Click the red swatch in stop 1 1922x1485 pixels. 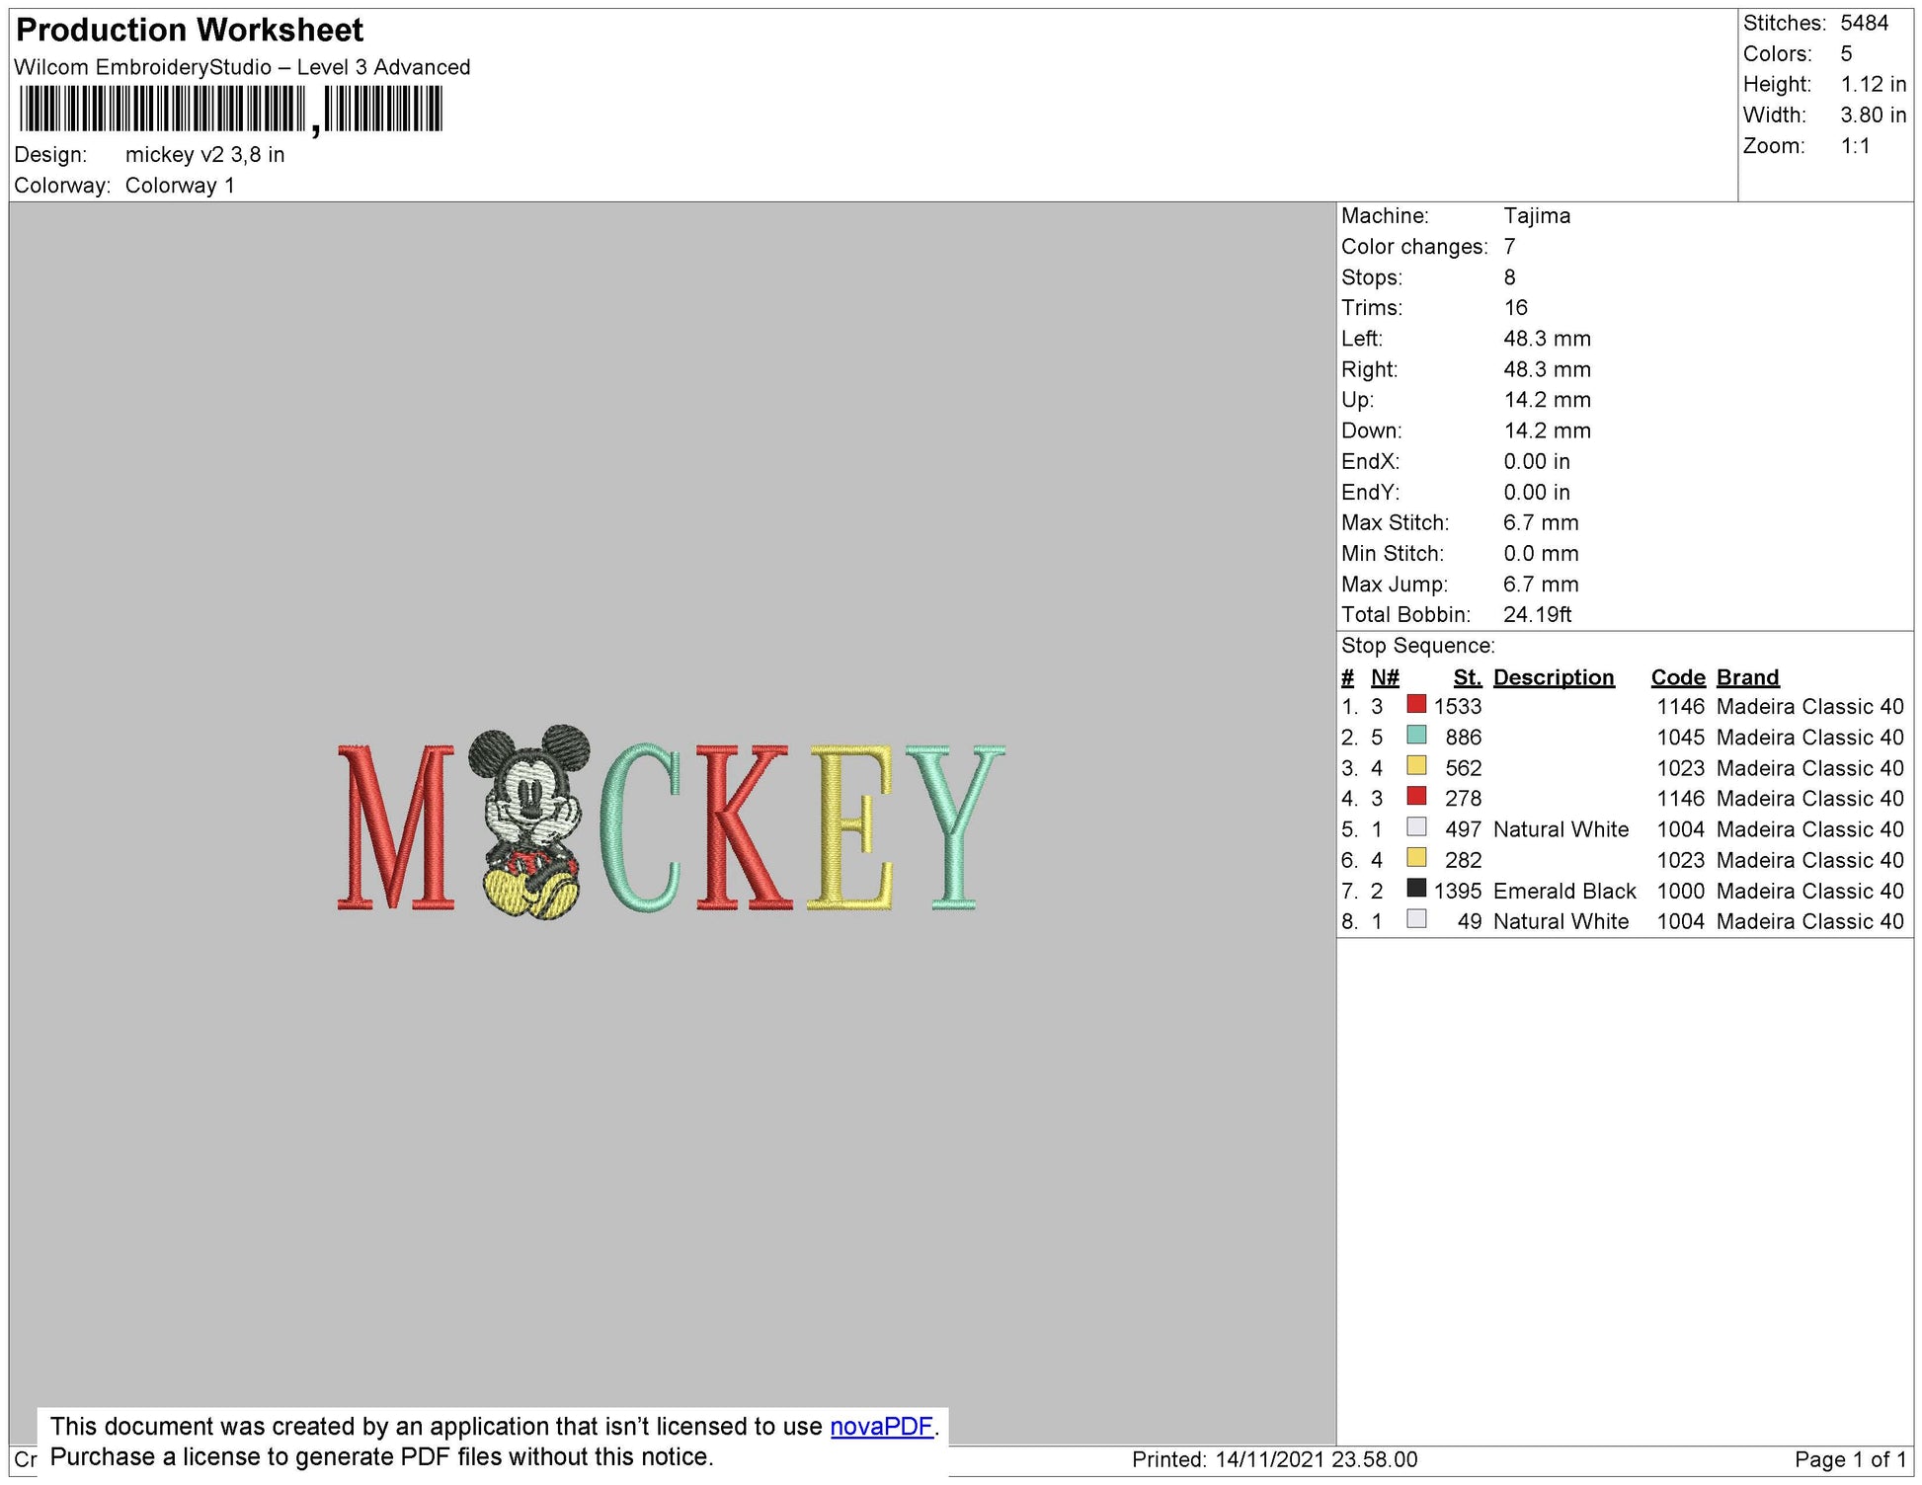(x=1416, y=704)
